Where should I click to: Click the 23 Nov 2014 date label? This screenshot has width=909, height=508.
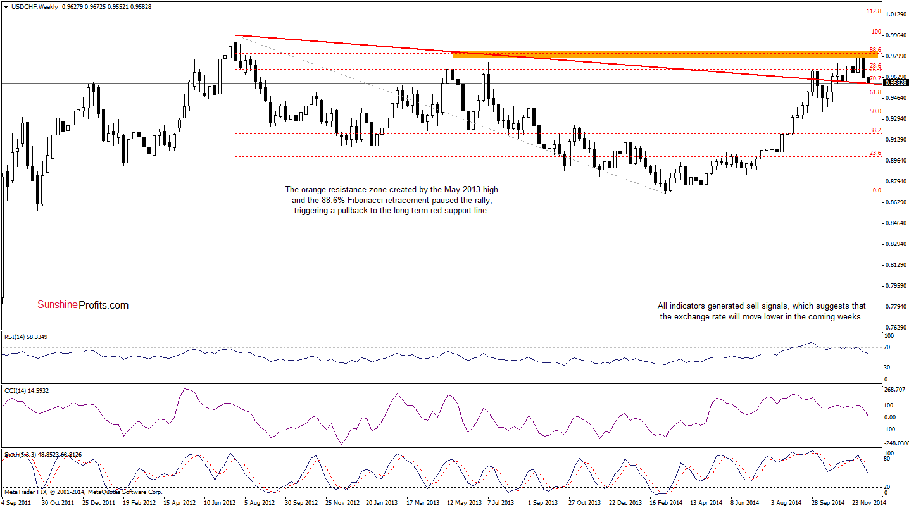click(868, 502)
